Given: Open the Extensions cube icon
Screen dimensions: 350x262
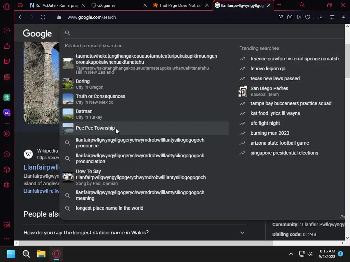Looking at the screenshot, I should pos(7,170).
